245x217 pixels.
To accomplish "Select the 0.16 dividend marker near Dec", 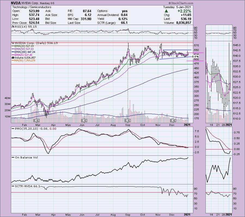I will point(173,121).
